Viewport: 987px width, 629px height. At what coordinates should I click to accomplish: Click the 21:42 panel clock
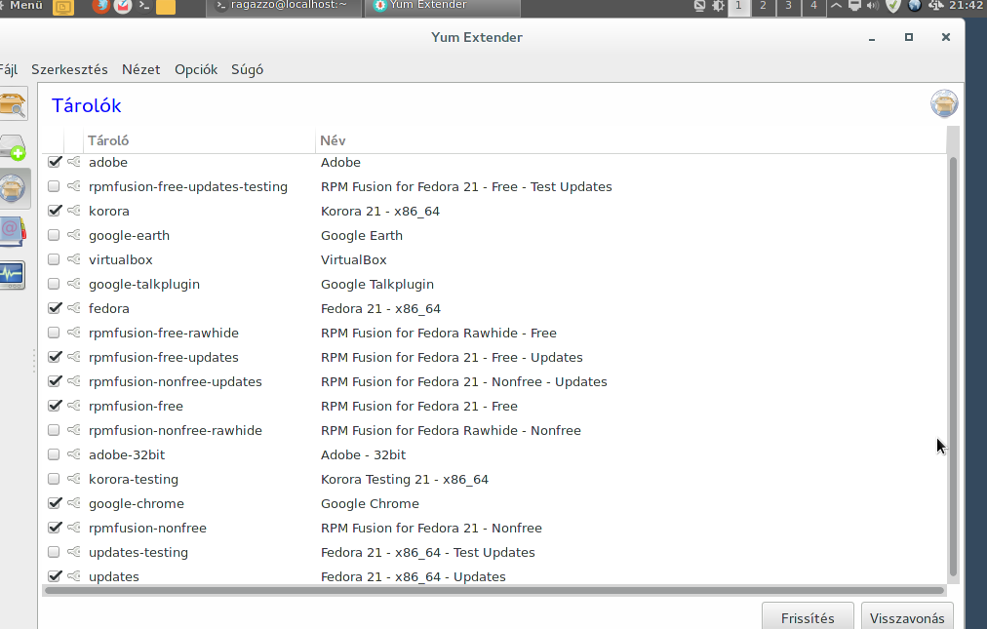tap(967, 6)
